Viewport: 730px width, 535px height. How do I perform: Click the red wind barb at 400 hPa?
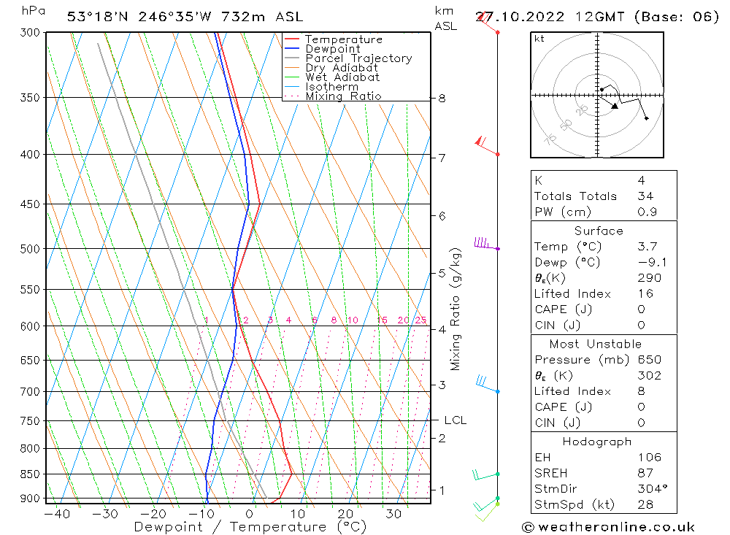(486, 146)
